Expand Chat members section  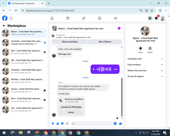146,65
